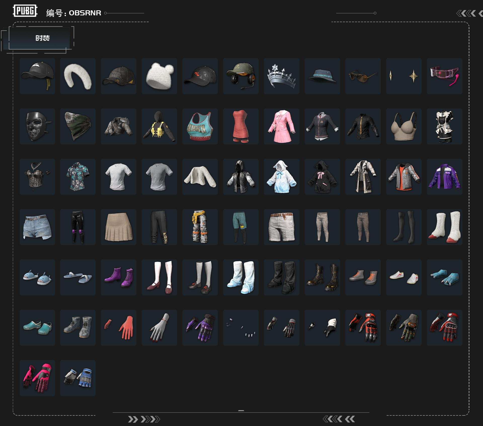Select the silver and orange bomber jacket
The height and width of the screenshot is (426, 483).
(404, 177)
